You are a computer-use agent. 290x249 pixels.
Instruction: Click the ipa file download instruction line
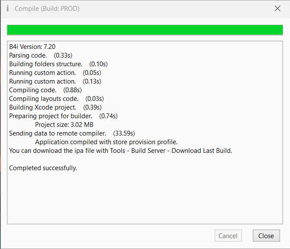click(x=120, y=151)
